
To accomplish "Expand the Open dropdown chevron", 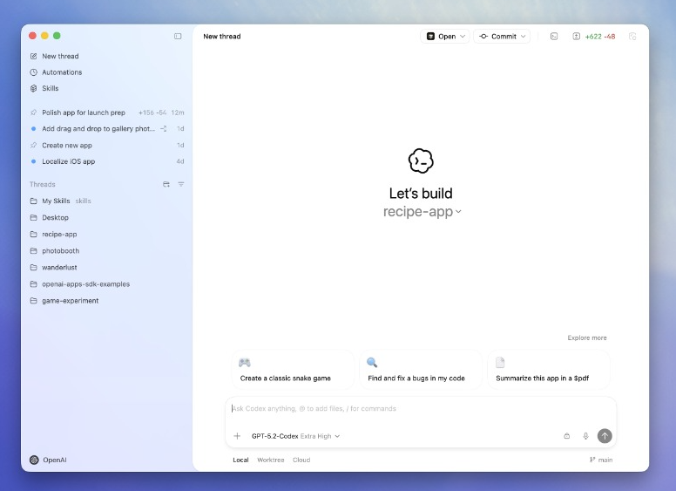I will coord(463,37).
